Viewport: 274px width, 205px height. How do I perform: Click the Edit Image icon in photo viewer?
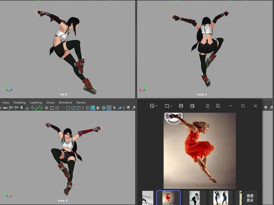point(152,106)
